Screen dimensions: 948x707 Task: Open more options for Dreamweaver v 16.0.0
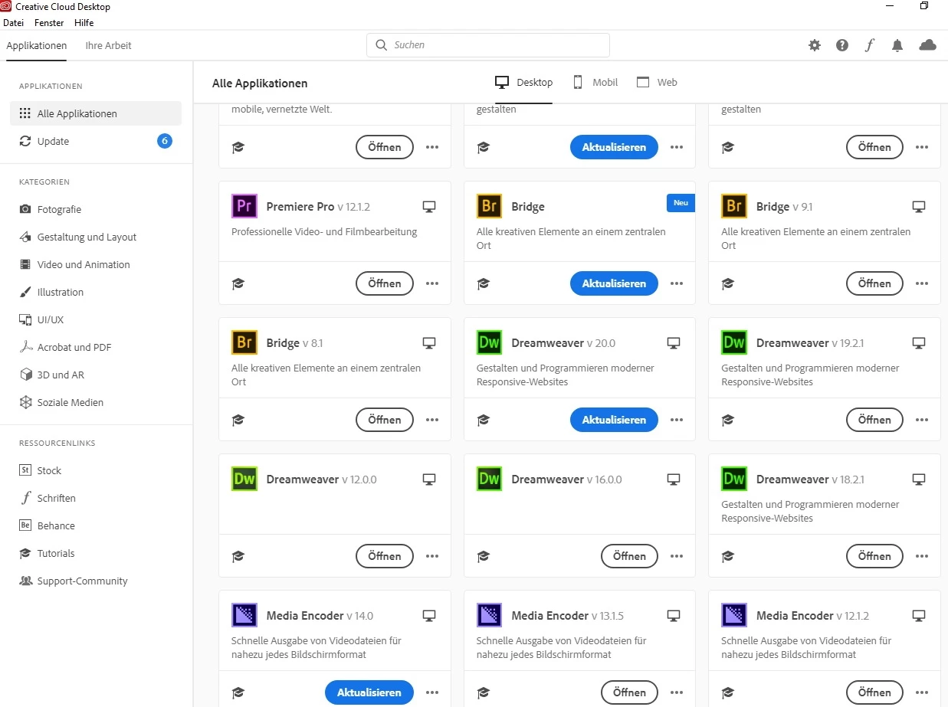(677, 556)
